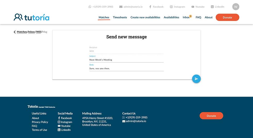
Task: Click the footer Facebook text link
Action: point(66,118)
